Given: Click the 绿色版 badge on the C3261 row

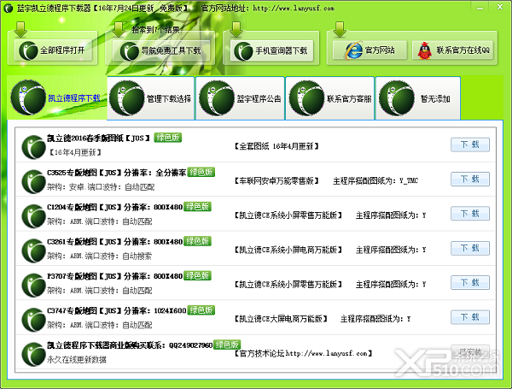Looking at the screenshot, I should point(198,241).
